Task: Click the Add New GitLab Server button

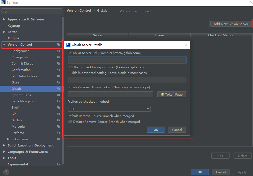Action: [231, 24]
